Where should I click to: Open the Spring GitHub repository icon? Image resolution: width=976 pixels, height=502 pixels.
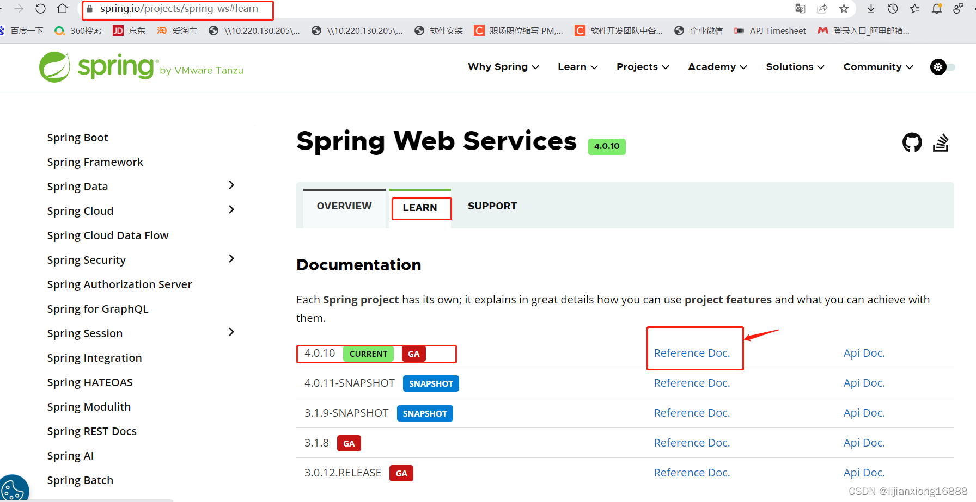pyautogui.click(x=912, y=143)
